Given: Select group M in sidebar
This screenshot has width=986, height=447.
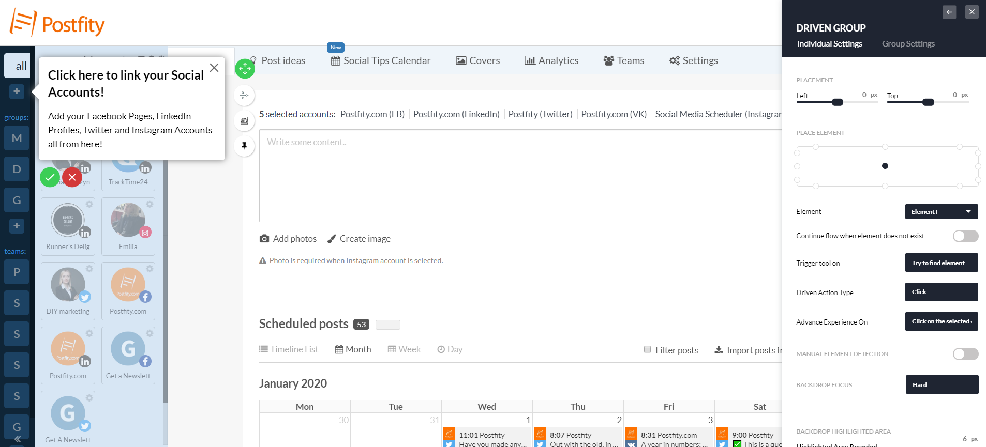Looking at the screenshot, I should coord(17,138).
